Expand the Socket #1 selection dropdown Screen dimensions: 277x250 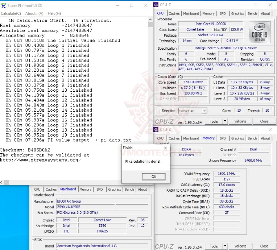(204, 111)
